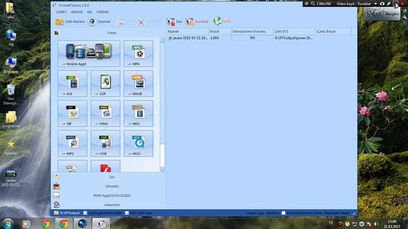408x229 pixels.
Task: Toggle shutdown computer after conversion checkbox
Action: point(284,213)
